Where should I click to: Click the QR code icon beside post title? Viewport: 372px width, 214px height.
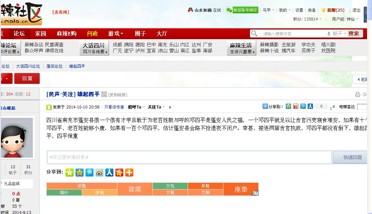(x=104, y=94)
